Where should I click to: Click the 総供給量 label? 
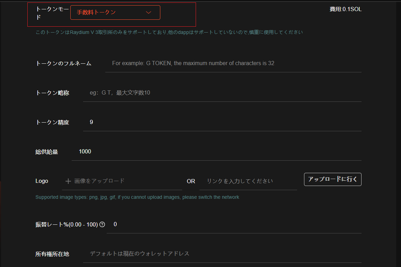[x=46, y=152]
